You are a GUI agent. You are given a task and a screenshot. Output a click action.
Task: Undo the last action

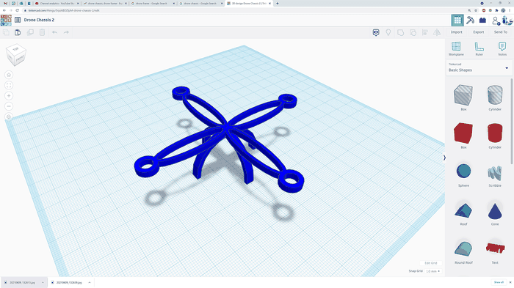(54, 32)
